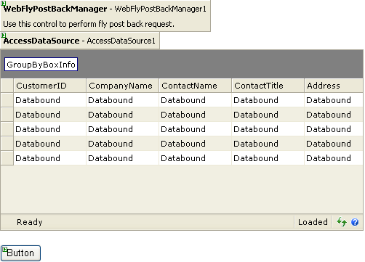The height and width of the screenshot is (262, 365).
Task: Click the CustomerID column header
Action: tap(50, 86)
